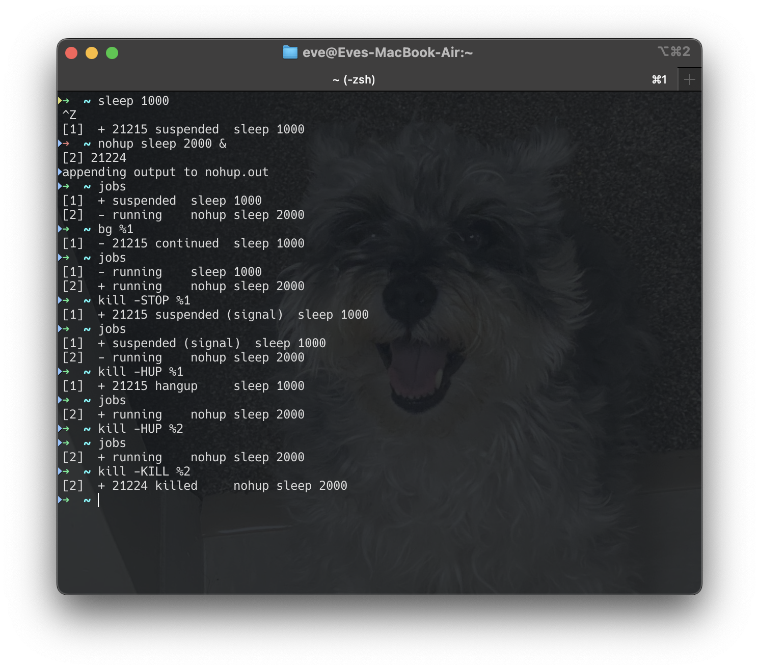
Task: Click the window title "eve@Eves-MacBook-Air:~"
Action: coord(387,52)
